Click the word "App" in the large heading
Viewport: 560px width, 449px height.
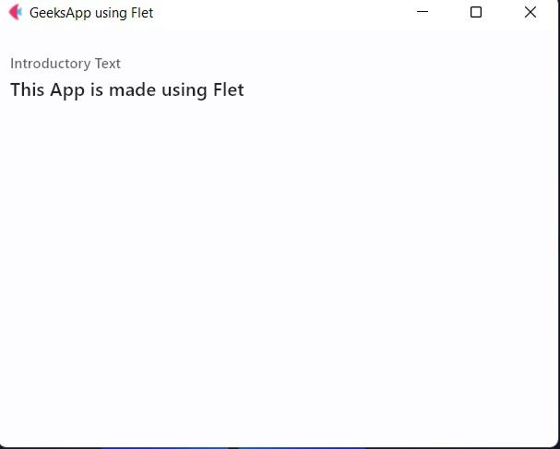click(x=67, y=90)
